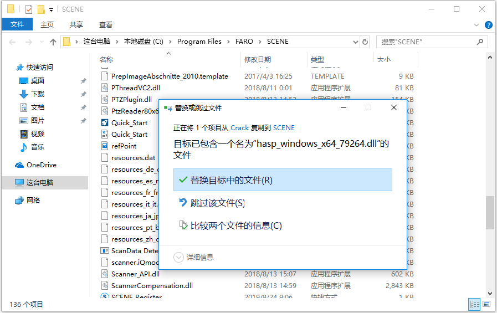
Task: Select Quick_Start shortcut with blue icon
Action: pyautogui.click(x=105, y=122)
